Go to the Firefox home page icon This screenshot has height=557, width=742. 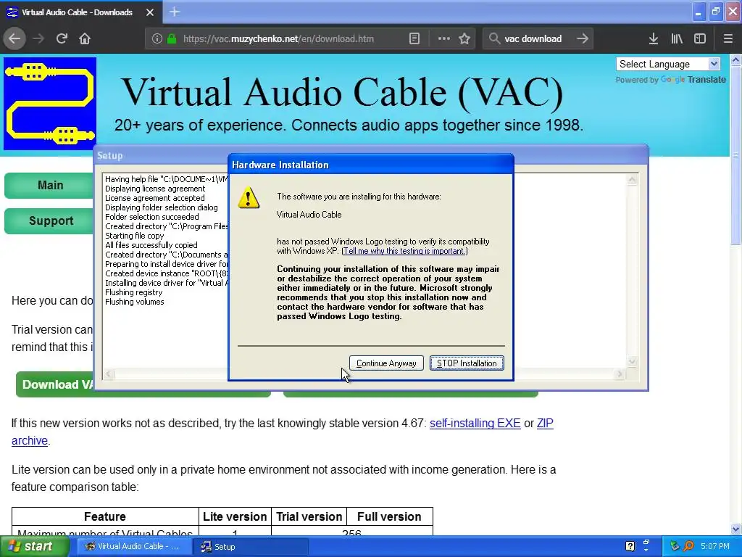click(85, 38)
